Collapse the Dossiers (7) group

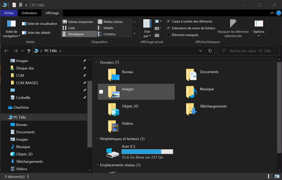(x=97, y=63)
